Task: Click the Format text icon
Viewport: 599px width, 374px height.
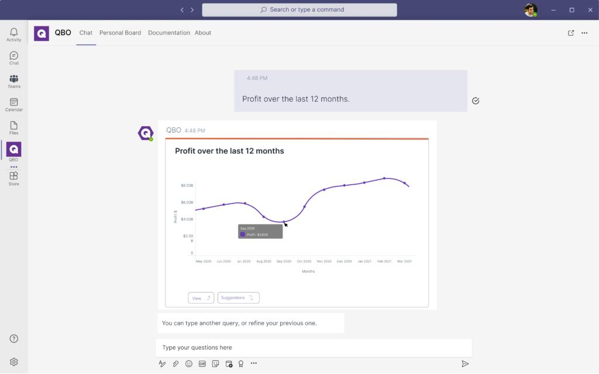Action: (x=163, y=363)
